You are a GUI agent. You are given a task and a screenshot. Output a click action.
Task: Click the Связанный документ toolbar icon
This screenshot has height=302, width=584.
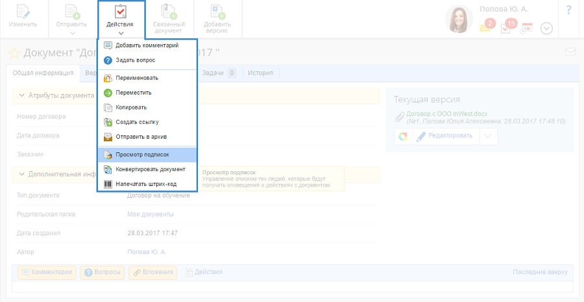[168, 12]
